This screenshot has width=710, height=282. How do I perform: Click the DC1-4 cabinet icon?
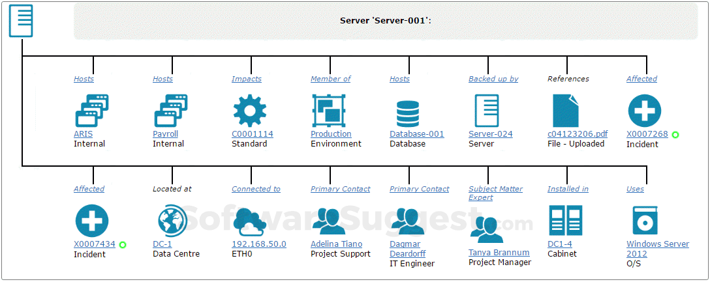pyautogui.click(x=565, y=221)
